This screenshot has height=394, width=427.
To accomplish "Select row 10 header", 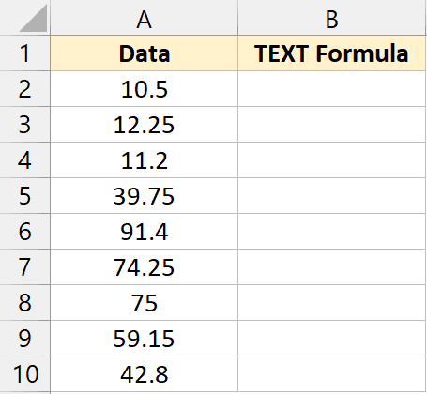I will click(x=25, y=374).
